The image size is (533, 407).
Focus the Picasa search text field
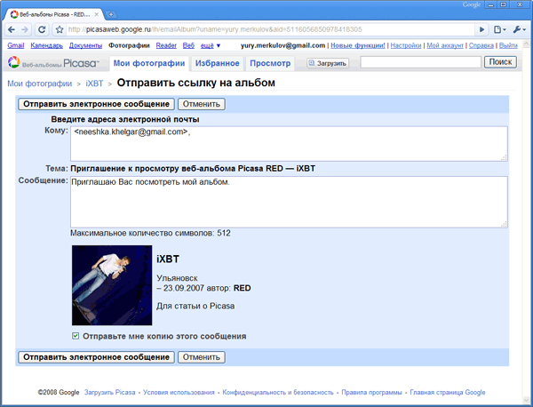tap(420, 62)
